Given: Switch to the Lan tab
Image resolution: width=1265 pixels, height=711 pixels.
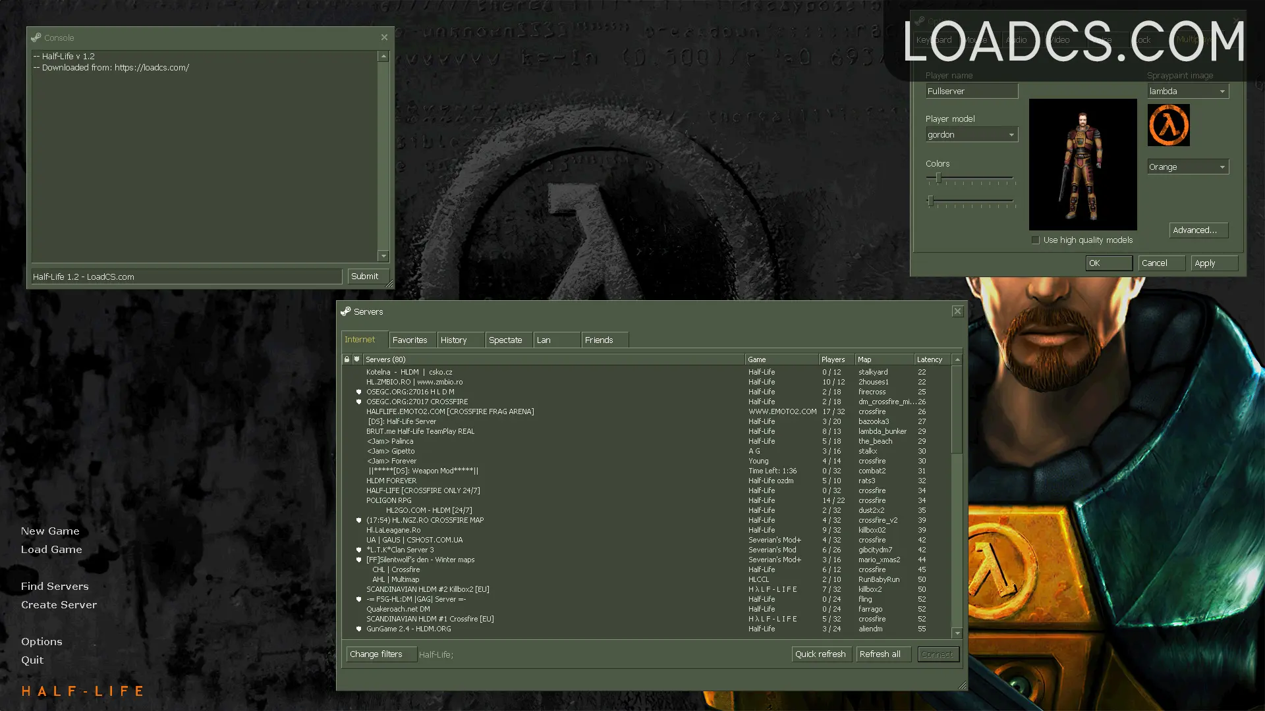Looking at the screenshot, I should coord(557,340).
